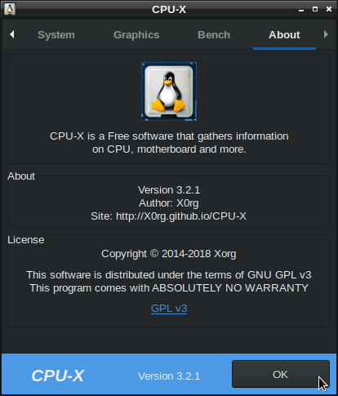Click the Copyright 2014-2018 Xorg text
338x396 pixels.
pos(169,254)
